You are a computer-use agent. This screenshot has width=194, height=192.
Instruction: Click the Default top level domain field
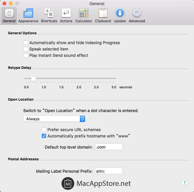[109, 147]
